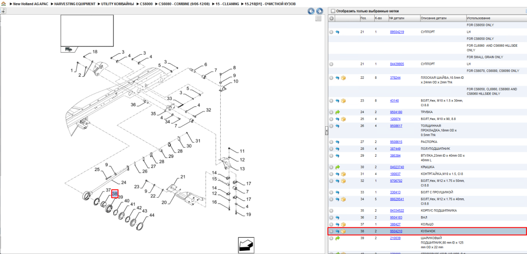
Task: Click blue arrow icon for РАСПОРКА row
Action: click(x=337, y=142)
